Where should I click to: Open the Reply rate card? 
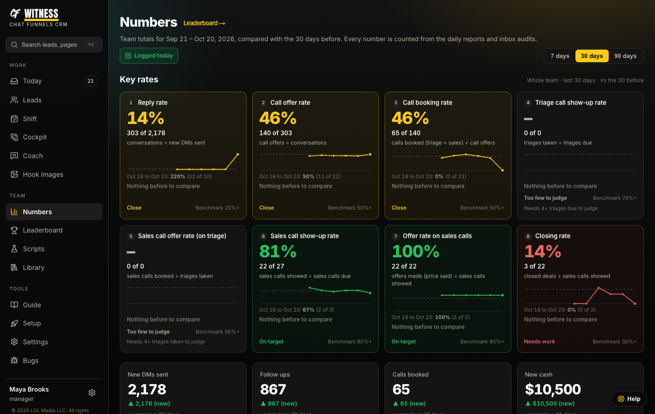(183, 156)
